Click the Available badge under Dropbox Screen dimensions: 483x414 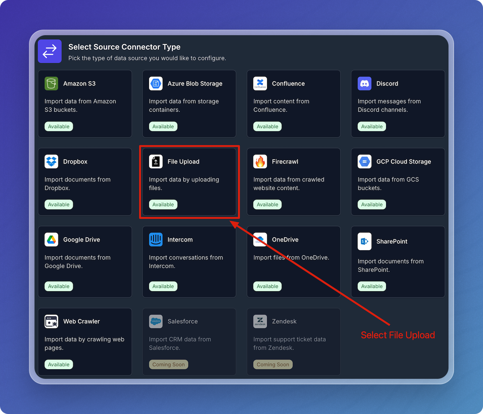(59, 205)
